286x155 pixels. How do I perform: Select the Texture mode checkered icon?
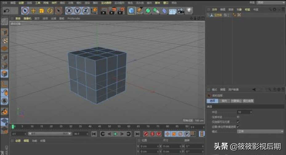[5, 40]
